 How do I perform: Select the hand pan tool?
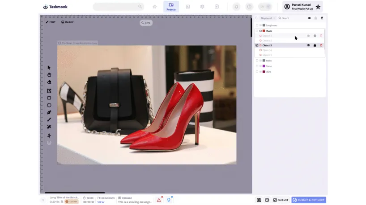(x=49, y=75)
